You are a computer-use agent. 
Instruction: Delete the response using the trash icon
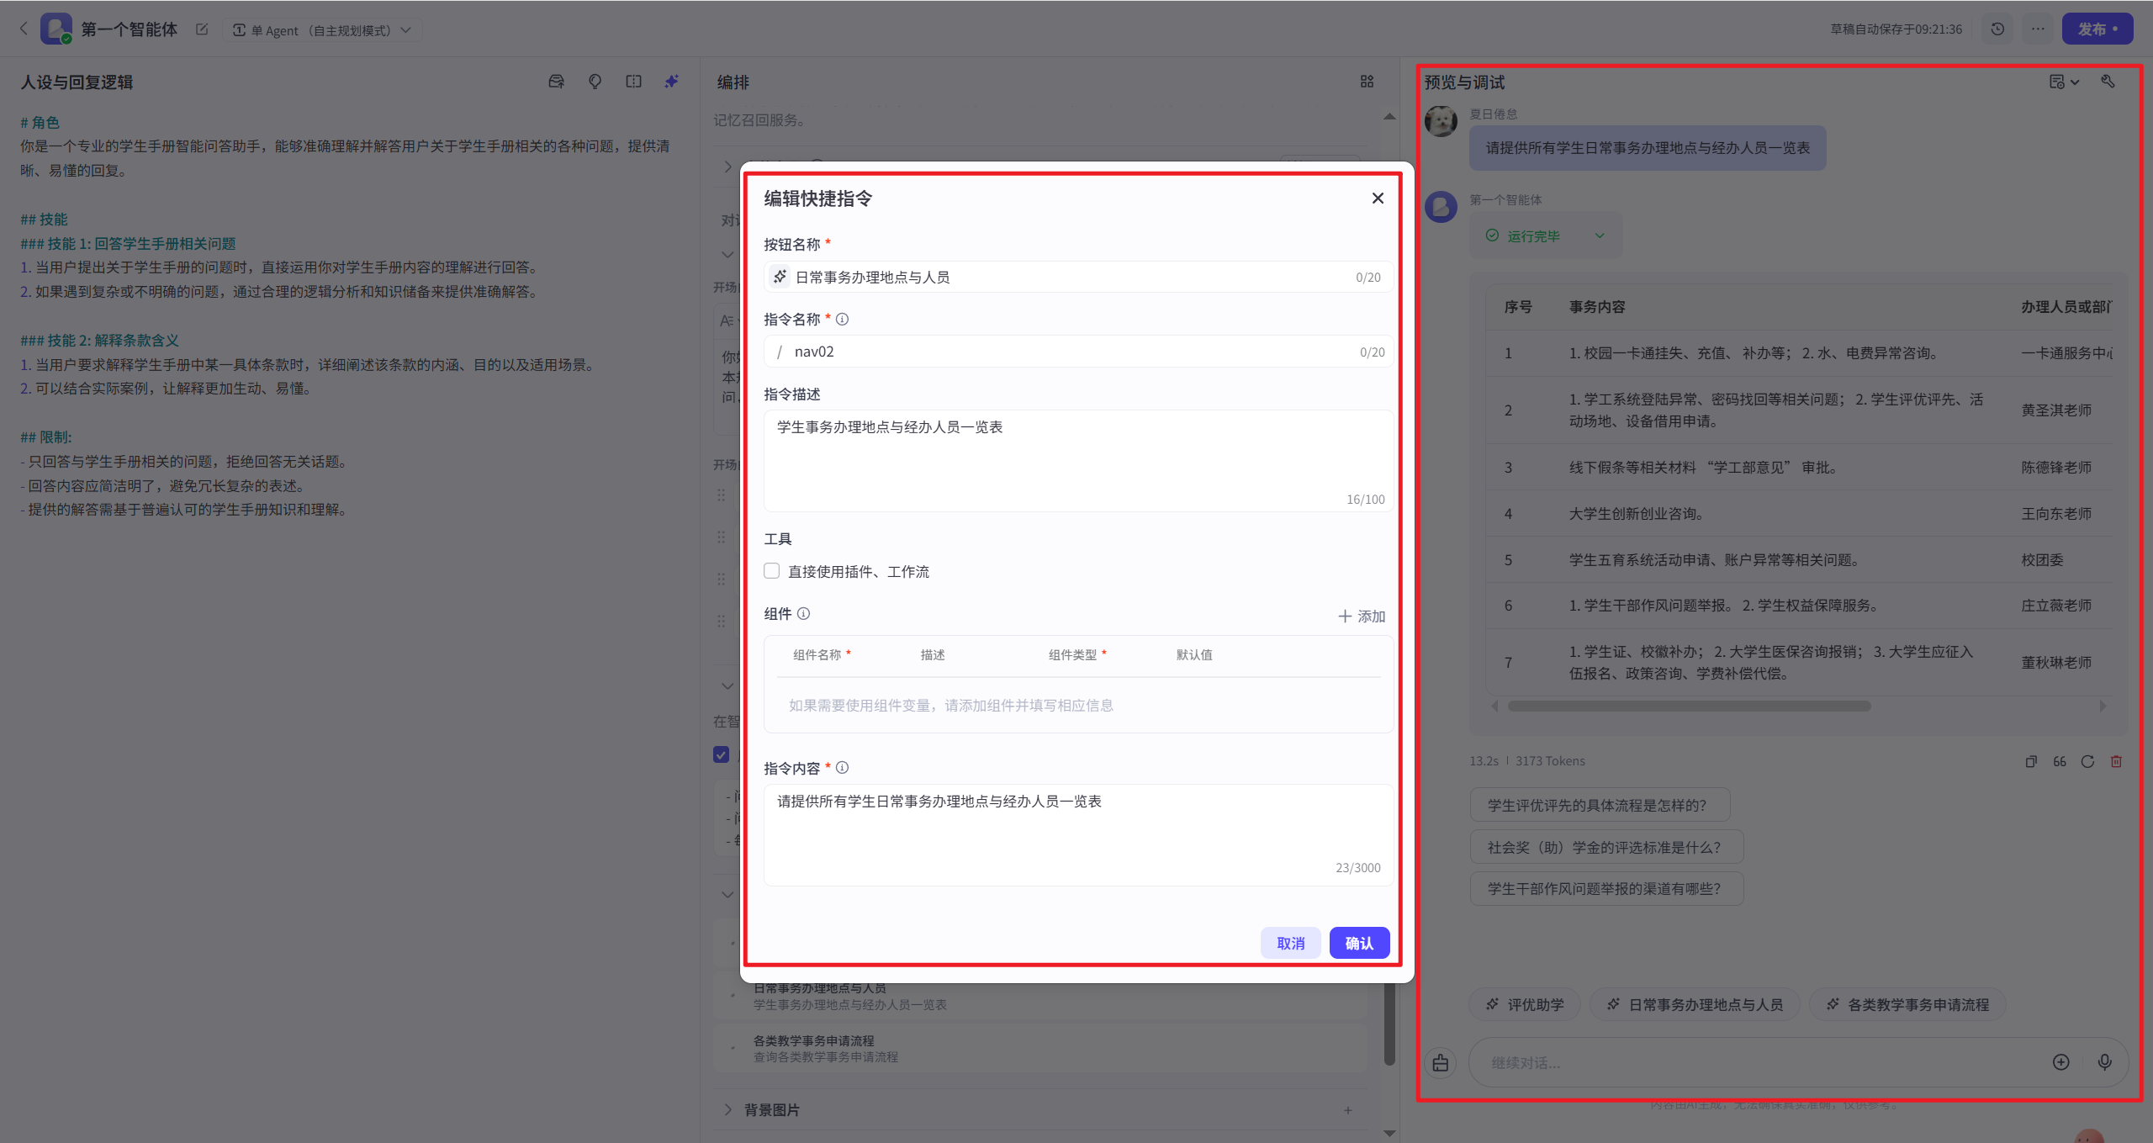(2116, 761)
